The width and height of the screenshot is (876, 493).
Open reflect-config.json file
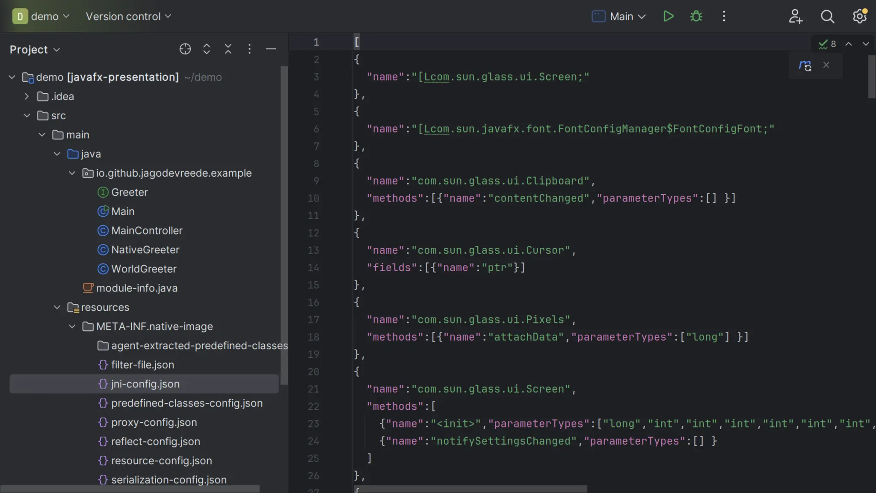pos(155,441)
